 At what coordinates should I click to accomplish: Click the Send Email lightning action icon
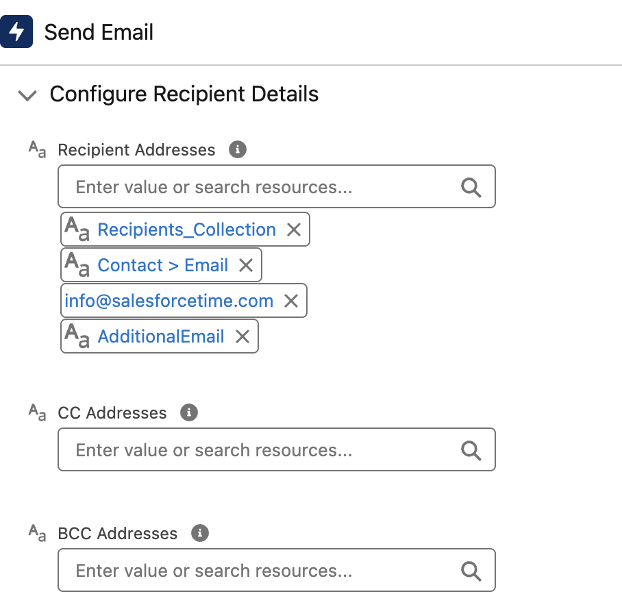pyautogui.click(x=16, y=32)
